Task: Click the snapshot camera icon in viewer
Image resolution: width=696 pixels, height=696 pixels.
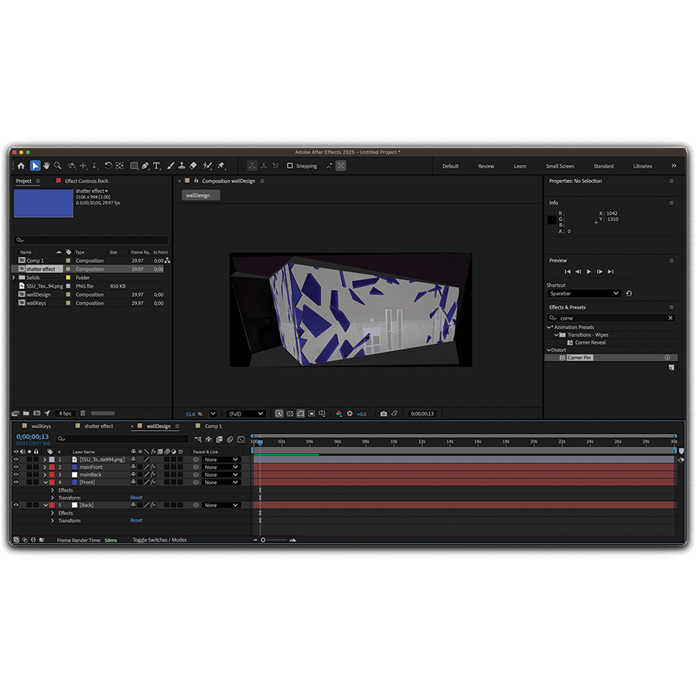Action: (384, 414)
